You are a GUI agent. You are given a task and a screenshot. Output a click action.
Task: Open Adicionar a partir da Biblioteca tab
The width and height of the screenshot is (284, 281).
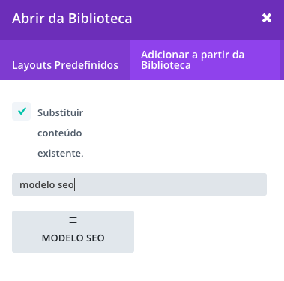click(x=205, y=60)
